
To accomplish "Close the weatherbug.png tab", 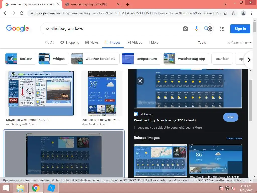I will (x=118, y=5).
